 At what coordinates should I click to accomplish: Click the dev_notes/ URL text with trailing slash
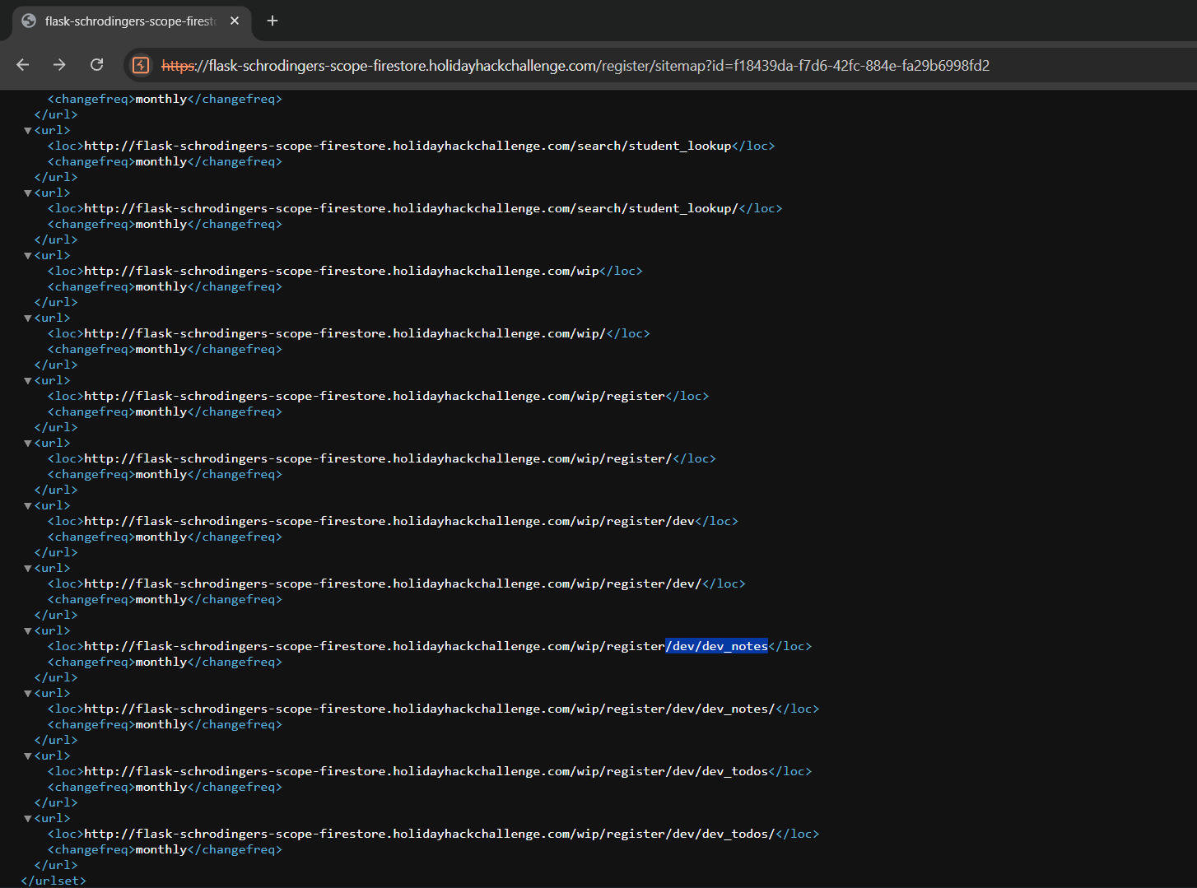tap(430, 709)
